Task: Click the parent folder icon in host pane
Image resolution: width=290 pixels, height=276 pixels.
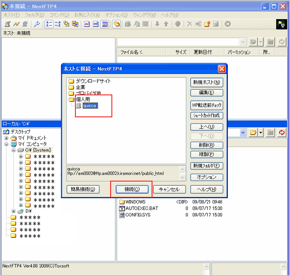Action: point(271,42)
